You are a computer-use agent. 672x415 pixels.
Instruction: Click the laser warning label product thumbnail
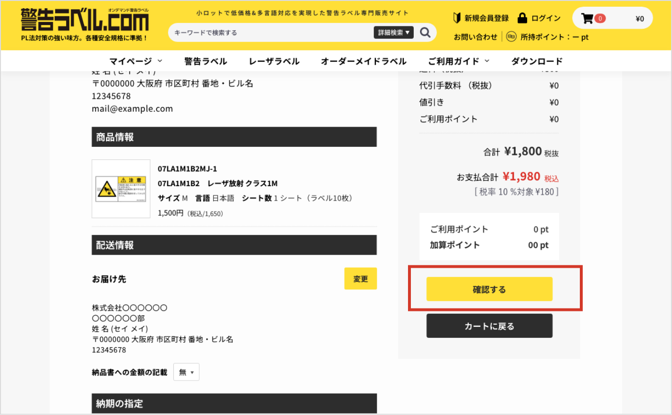[x=121, y=189]
